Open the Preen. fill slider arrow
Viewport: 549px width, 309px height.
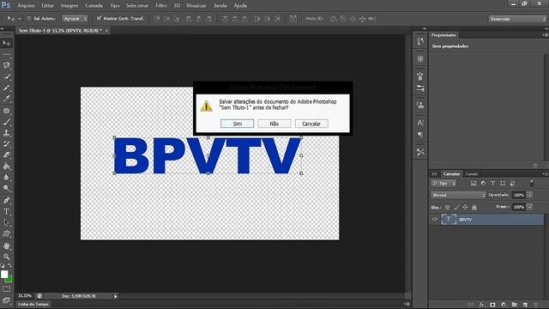tap(530, 207)
